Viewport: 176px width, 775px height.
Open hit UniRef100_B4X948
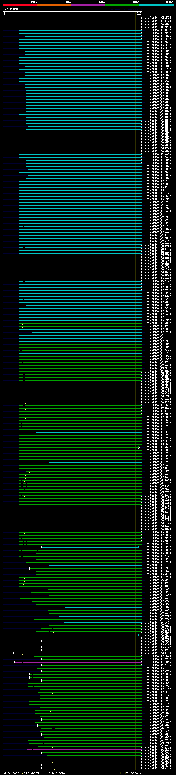point(158,27)
